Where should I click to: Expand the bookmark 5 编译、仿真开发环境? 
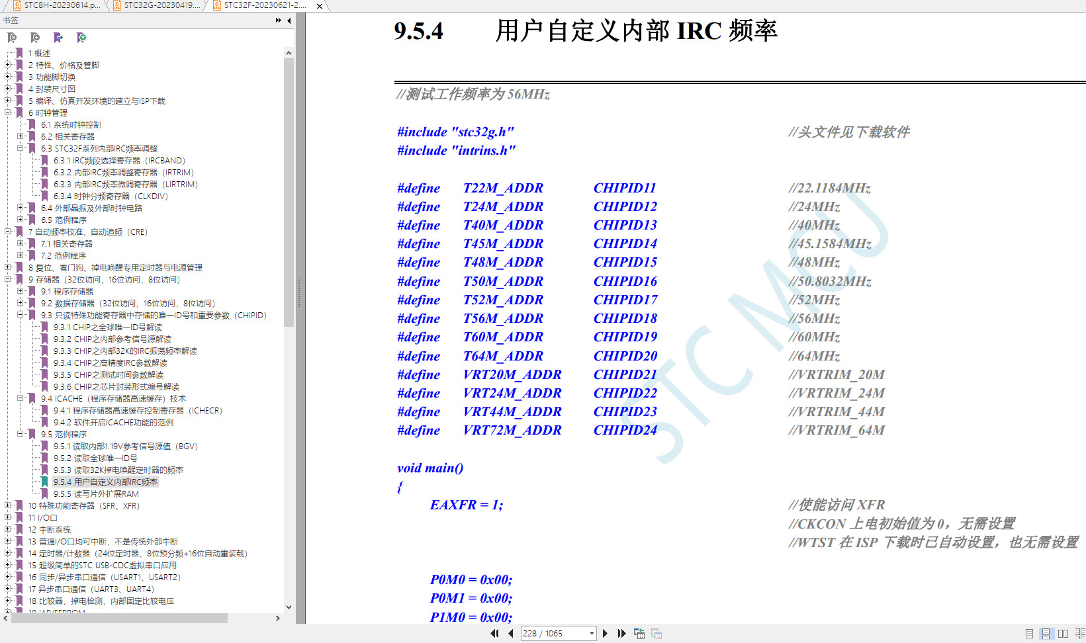pos(8,101)
